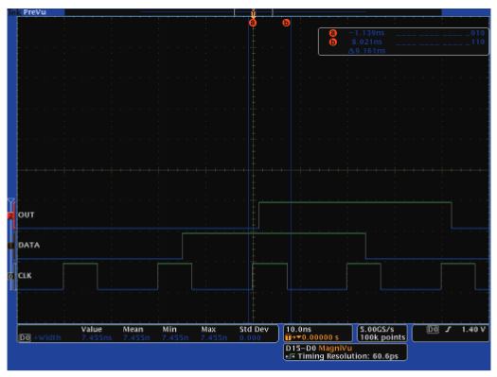
Task: Click the trigger delay 0.00000 s readout
Action: tap(320, 337)
